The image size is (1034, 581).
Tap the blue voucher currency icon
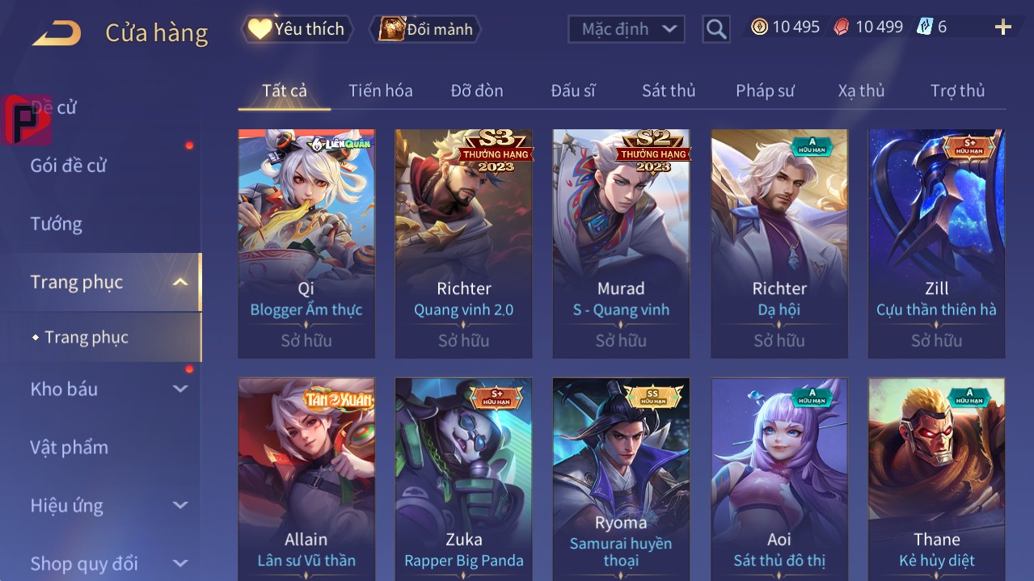pos(924,27)
